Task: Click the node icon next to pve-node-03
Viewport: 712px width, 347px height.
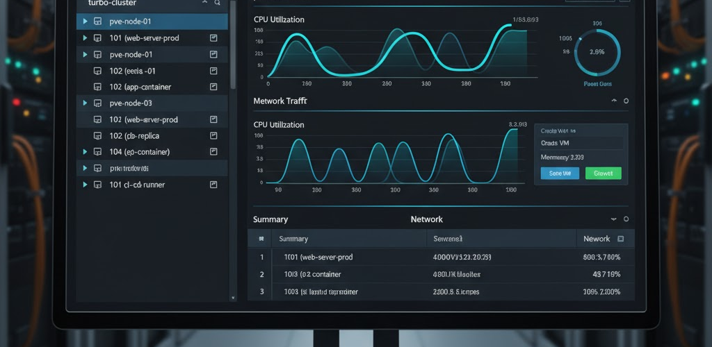Action: 97,103
